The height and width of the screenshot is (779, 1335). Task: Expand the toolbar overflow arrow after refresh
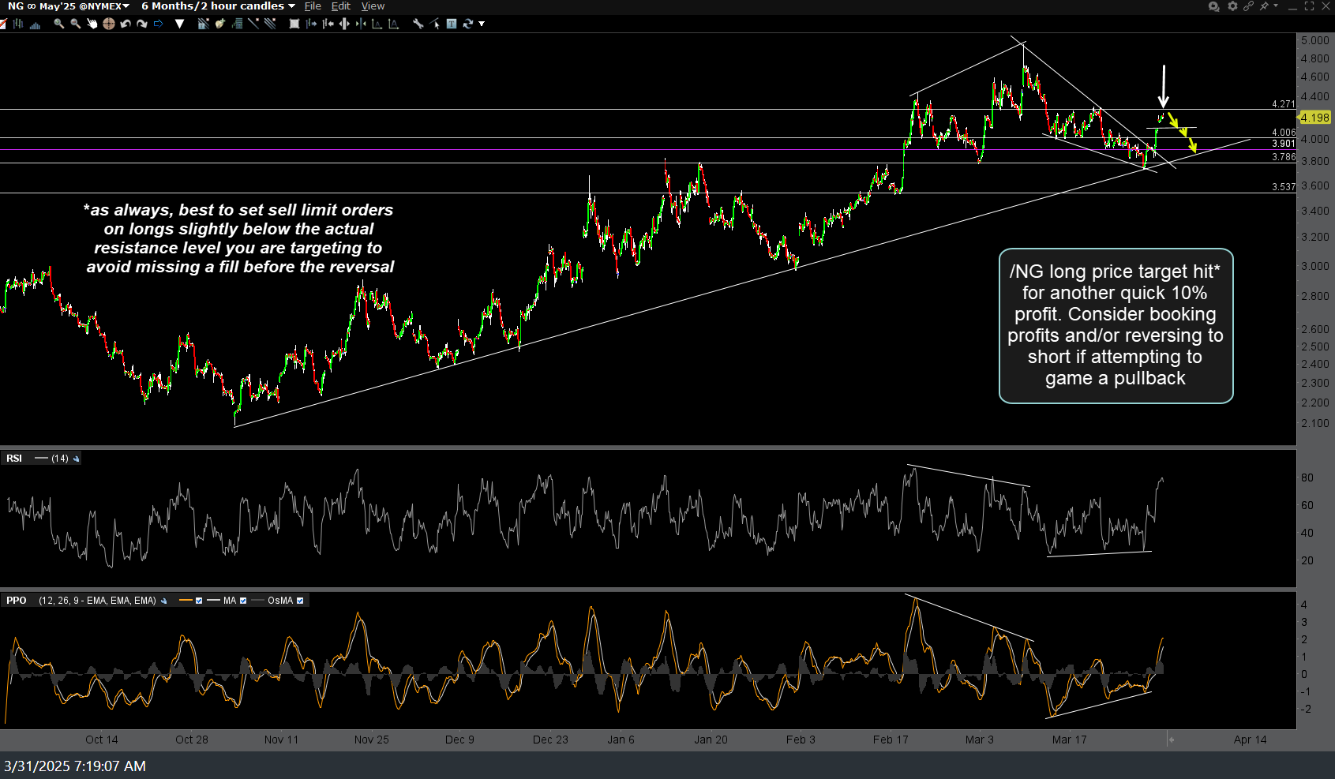(482, 24)
